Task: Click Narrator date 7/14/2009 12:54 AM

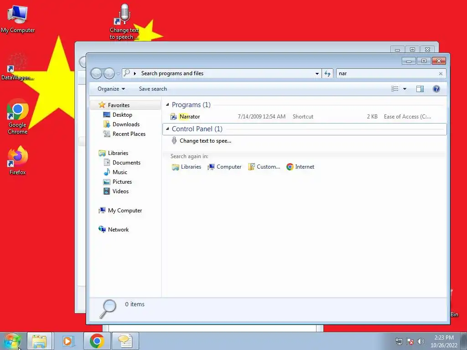Action: click(261, 117)
